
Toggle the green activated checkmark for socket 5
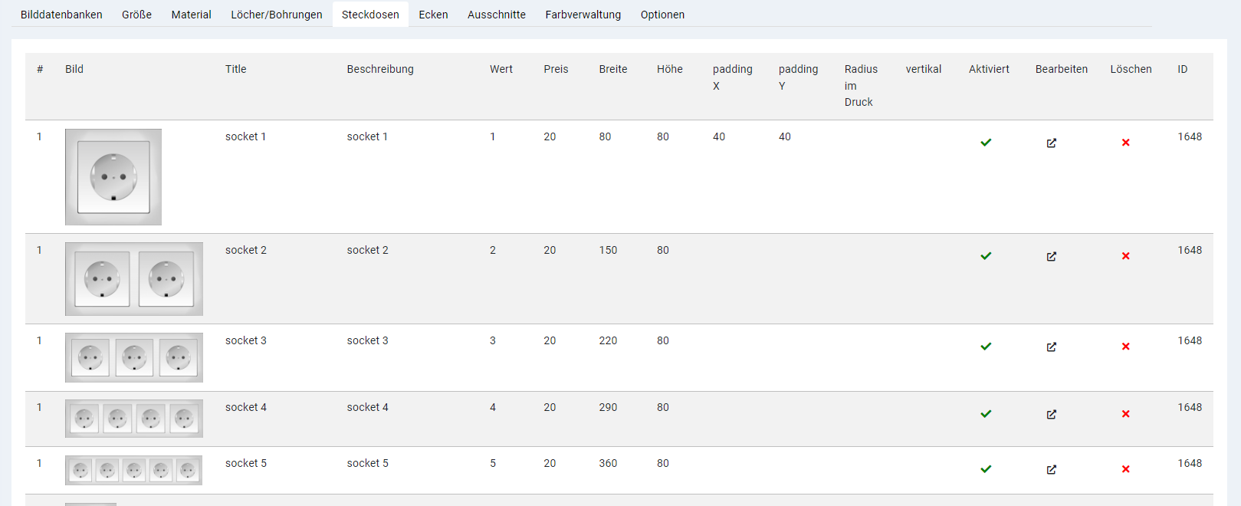(x=986, y=469)
